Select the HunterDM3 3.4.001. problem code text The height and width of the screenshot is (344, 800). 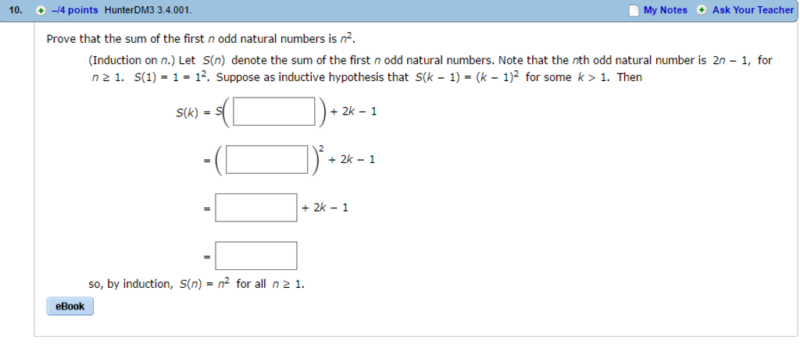click(x=148, y=11)
